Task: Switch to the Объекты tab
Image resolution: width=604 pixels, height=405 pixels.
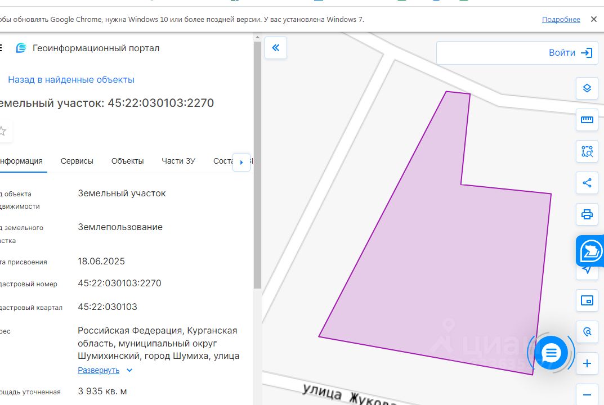Action: click(128, 161)
